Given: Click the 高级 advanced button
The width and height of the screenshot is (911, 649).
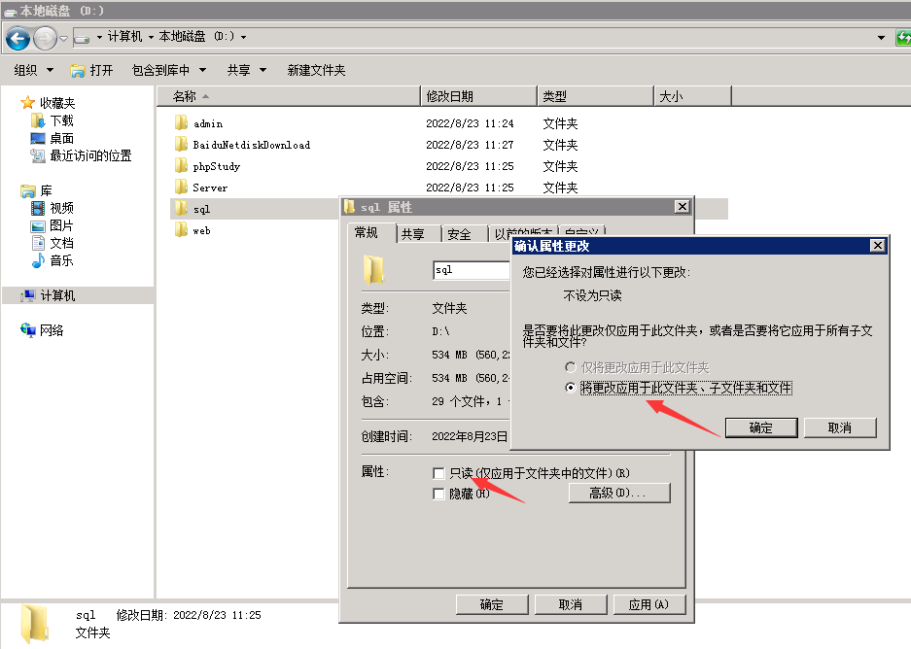Looking at the screenshot, I should point(619,493).
